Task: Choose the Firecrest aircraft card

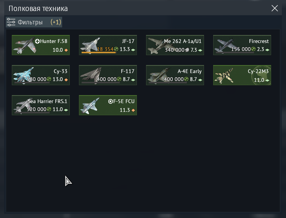Action: click(242, 45)
